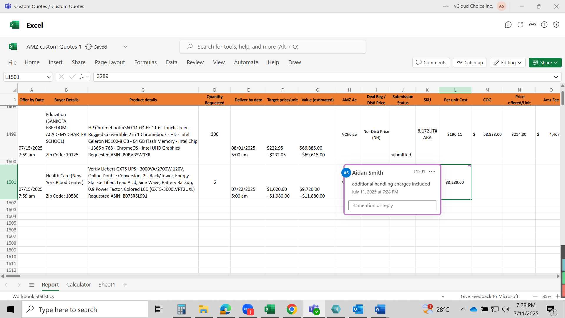The height and width of the screenshot is (318, 565).
Task: Open the Formulas ribbon tab
Action: click(x=145, y=62)
